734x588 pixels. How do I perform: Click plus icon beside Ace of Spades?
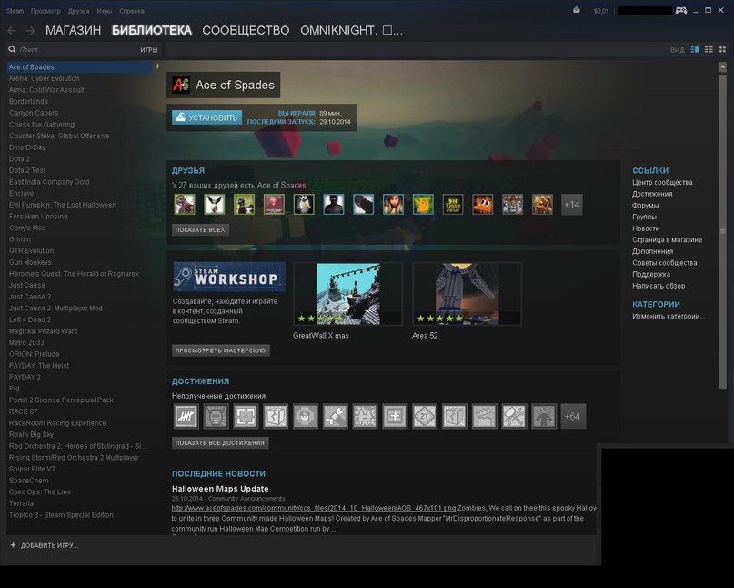(157, 66)
